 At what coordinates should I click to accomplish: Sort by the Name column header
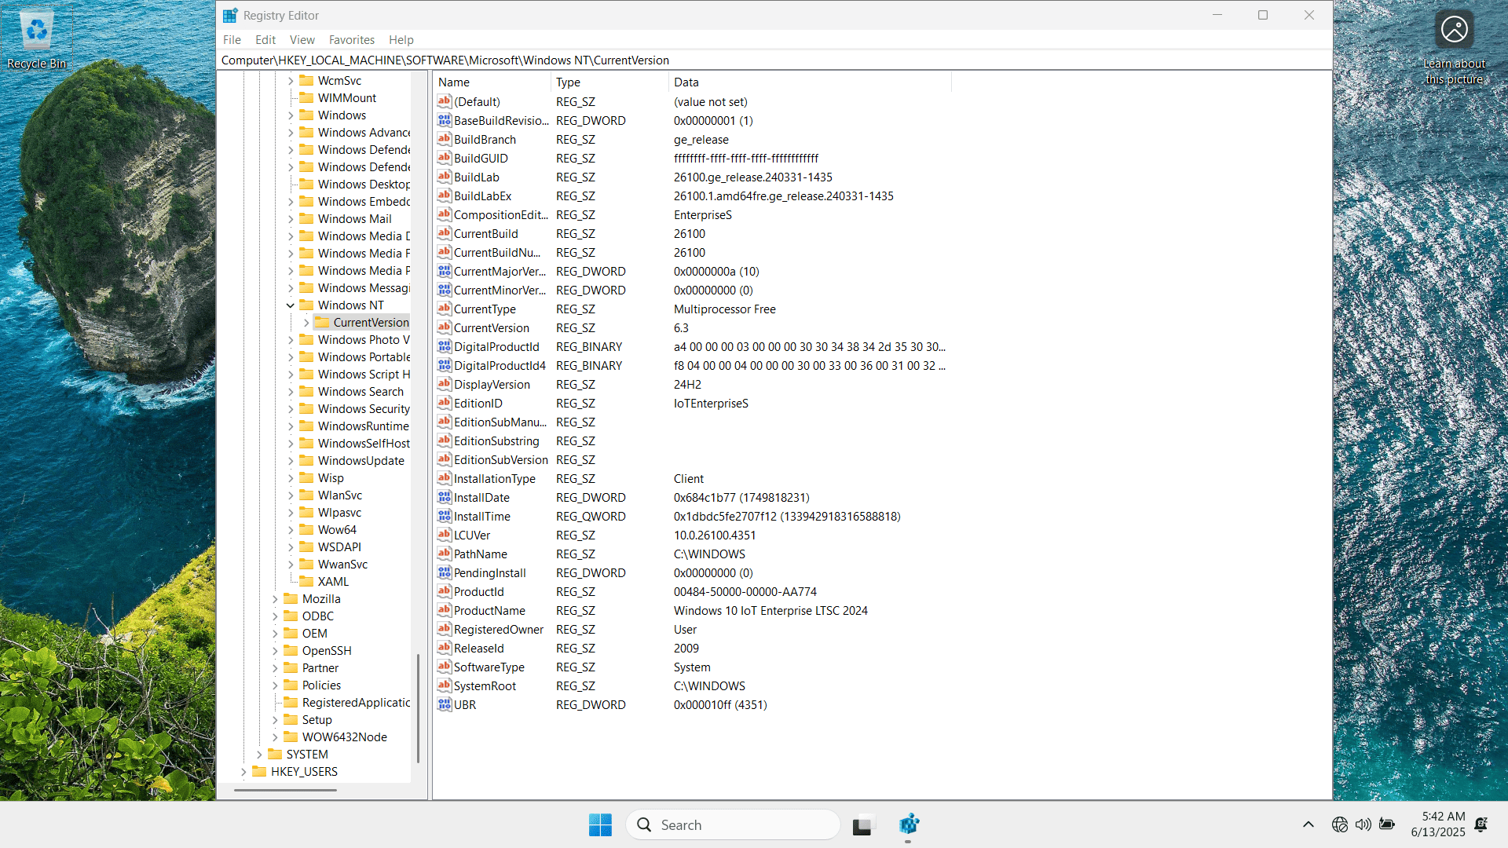pos(492,82)
